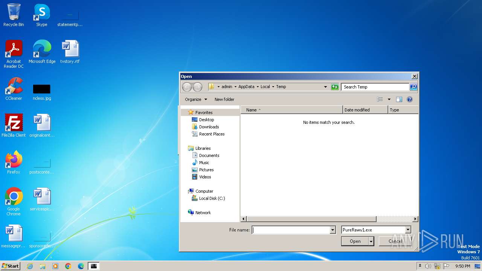The height and width of the screenshot is (271, 482).
Task: Click the File name text field
Action: pos(291,230)
